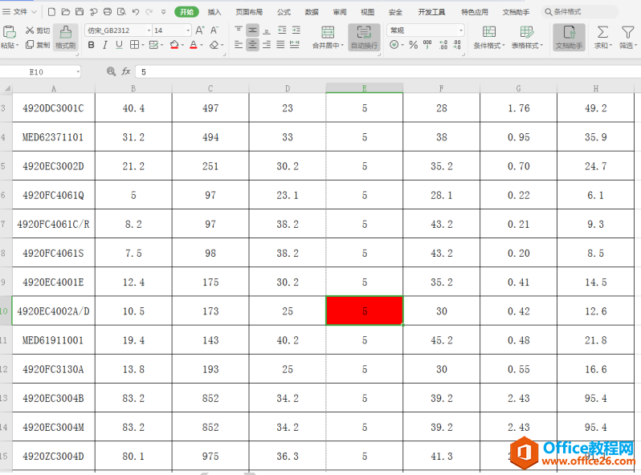Click the Filter (筛选) funnel icon
Screen dimensions: 641x475
pos(627,32)
